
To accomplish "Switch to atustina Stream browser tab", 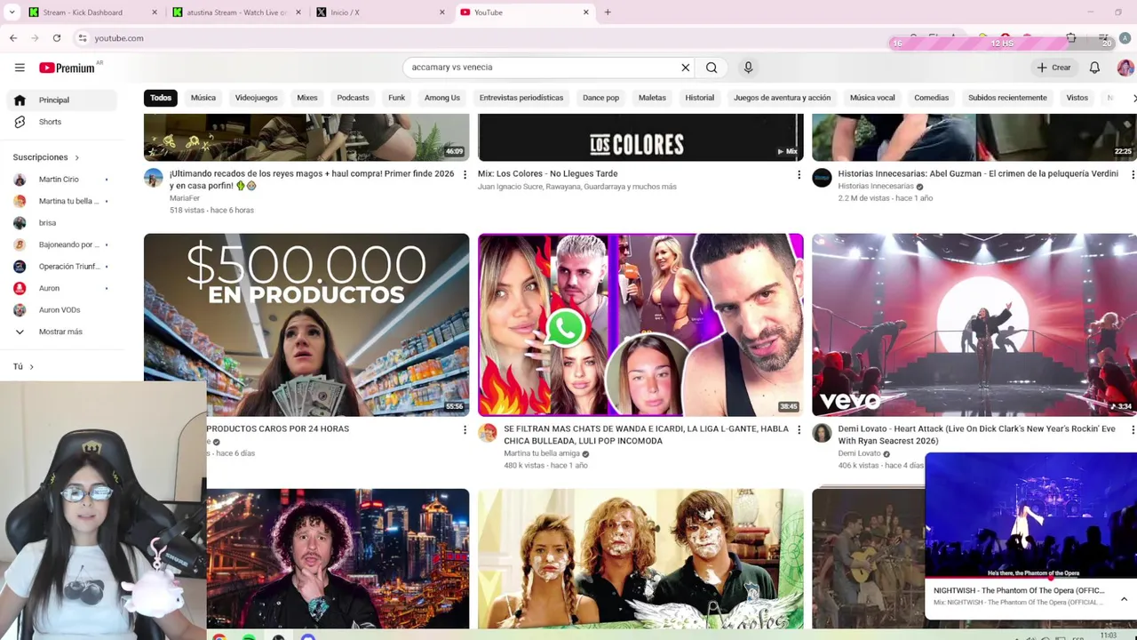I will click(x=235, y=12).
